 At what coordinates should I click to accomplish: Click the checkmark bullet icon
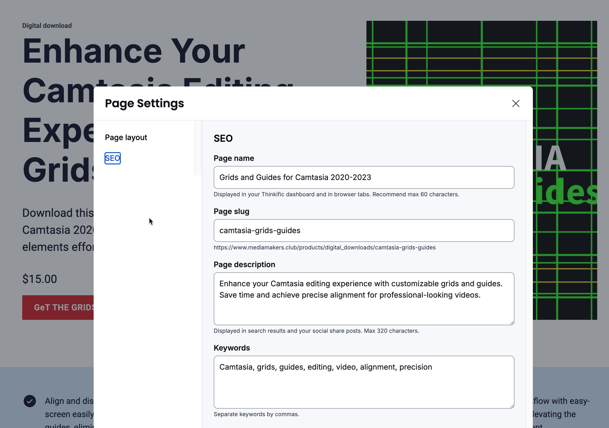(30, 401)
